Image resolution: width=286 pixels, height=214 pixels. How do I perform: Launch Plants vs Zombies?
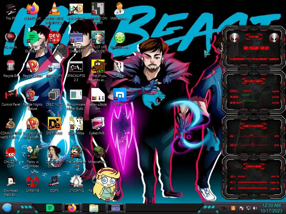coord(32,157)
